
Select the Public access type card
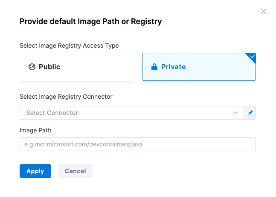pyautogui.click(x=77, y=67)
